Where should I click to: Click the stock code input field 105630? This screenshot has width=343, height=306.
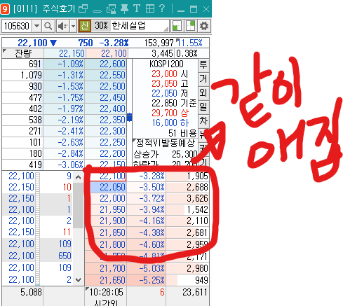click(17, 26)
